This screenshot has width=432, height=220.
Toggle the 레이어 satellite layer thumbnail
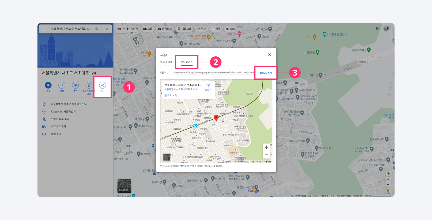(124, 186)
